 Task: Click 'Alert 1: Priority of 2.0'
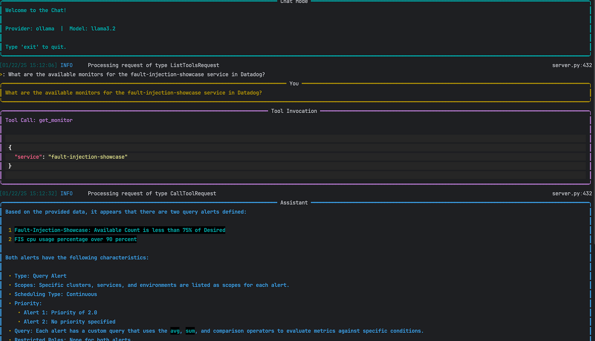click(x=60, y=312)
